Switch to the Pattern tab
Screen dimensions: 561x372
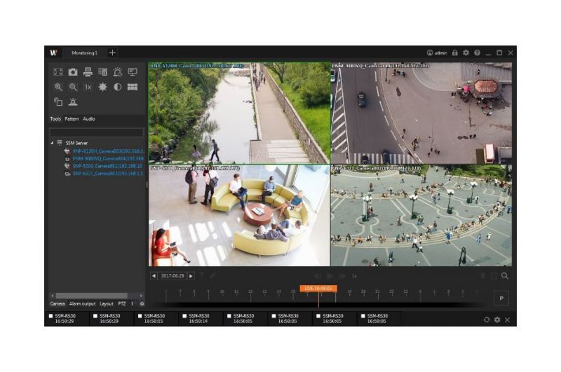tap(72, 119)
